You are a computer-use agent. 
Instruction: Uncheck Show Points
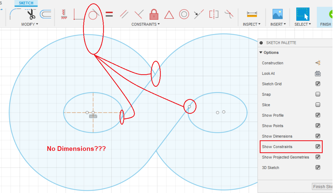(x=318, y=126)
